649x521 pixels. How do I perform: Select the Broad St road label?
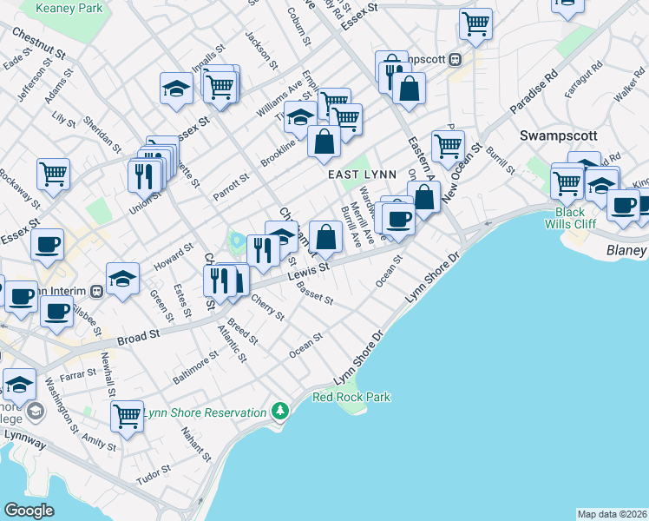[138, 338]
